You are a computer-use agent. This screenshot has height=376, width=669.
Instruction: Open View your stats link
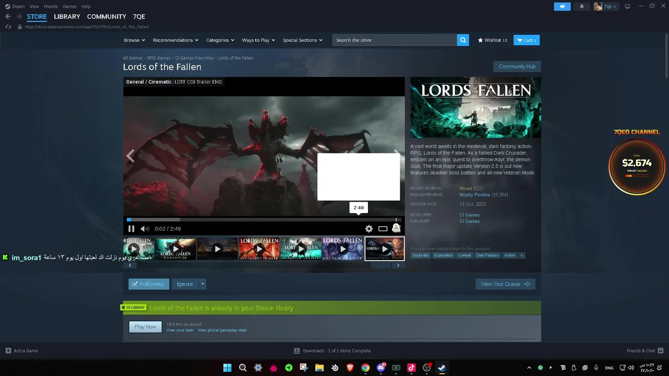click(180, 330)
